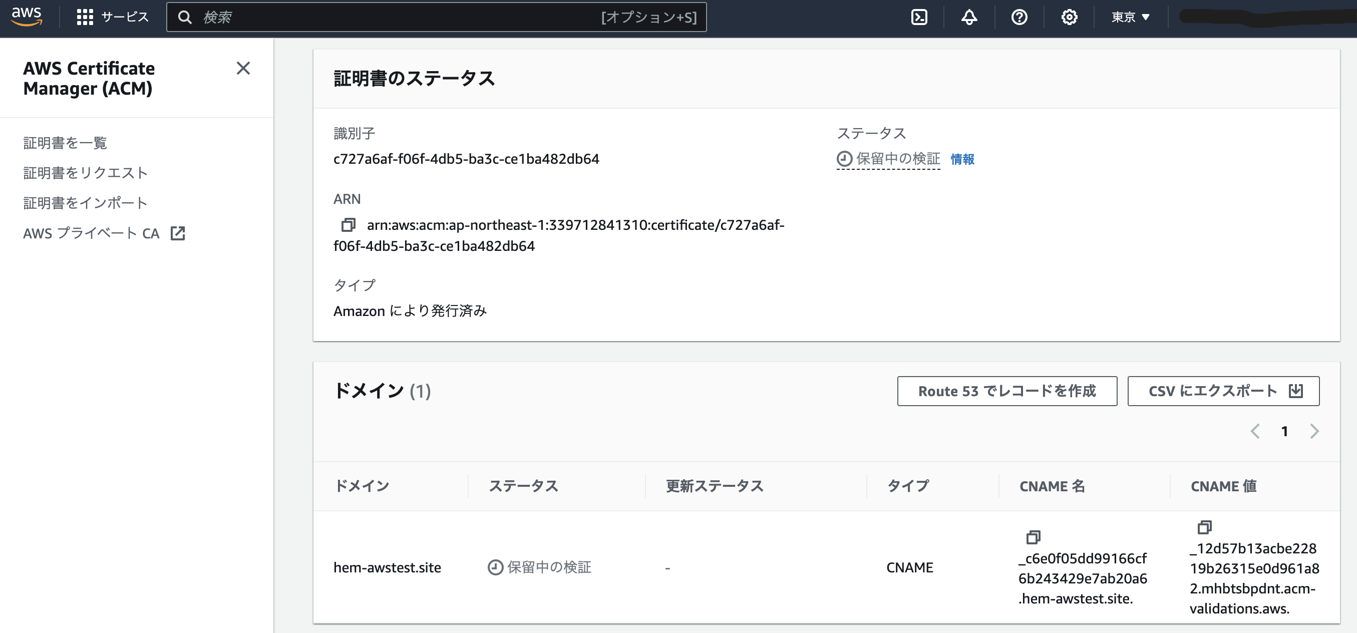Launch the CloudShell terminal icon
The image size is (1357, 633).
tap(919, 17)
